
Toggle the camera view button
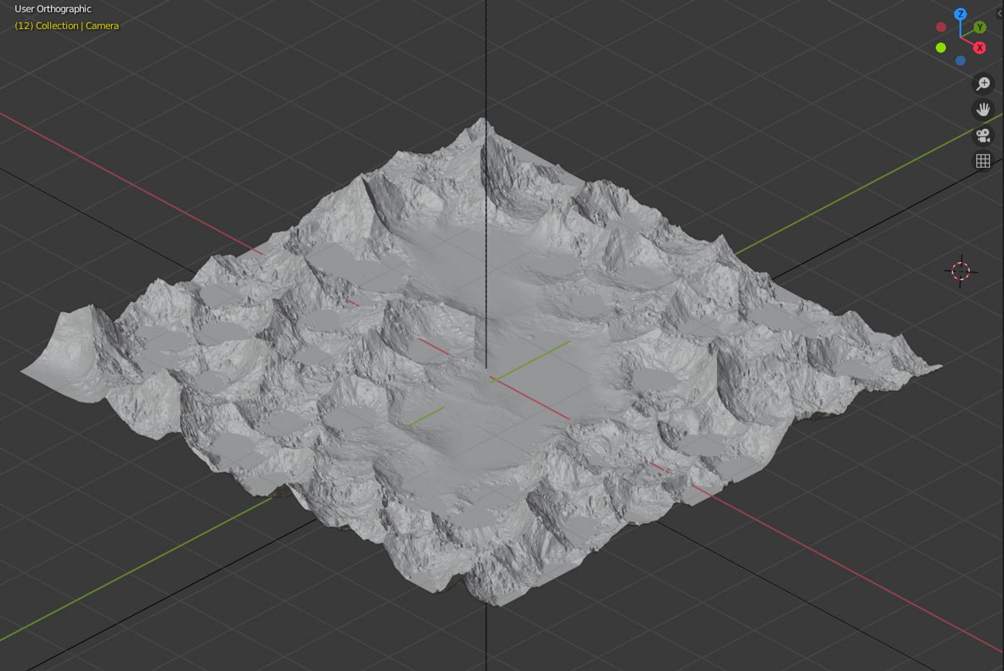[x=983, y=135]
